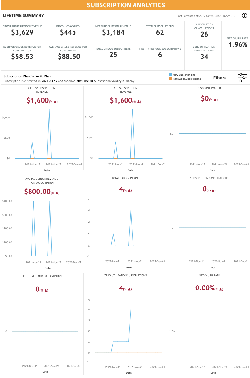
Task: Click the Subscription Cancellations 26 card
Action: pos(204,31)
